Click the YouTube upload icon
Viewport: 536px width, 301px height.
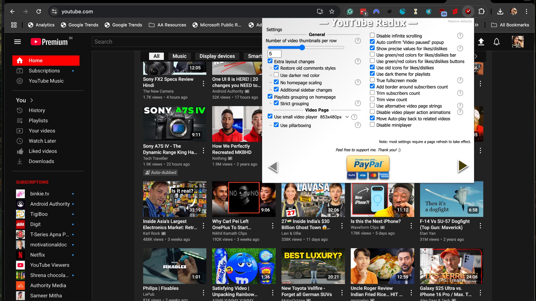pyautogui.click(x=481, y=42)
